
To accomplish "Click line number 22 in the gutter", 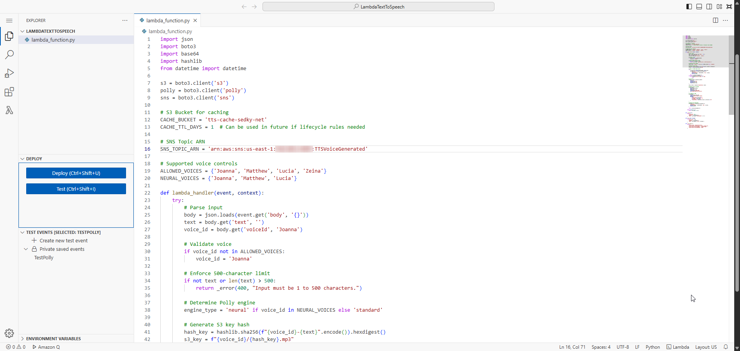I will tap(147, 193).
